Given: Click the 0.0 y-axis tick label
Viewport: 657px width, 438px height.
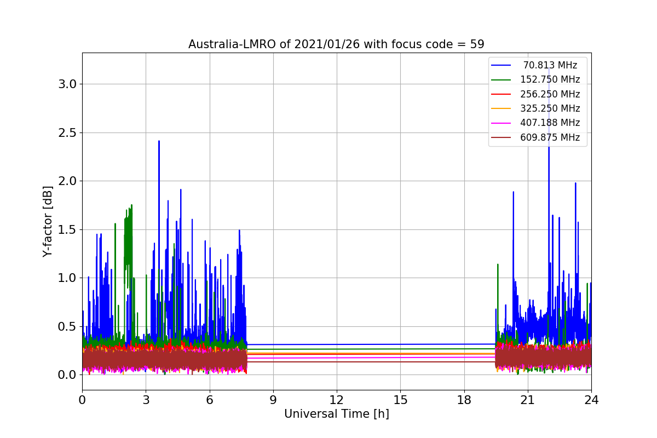Looking at the screenshot, I should 68,374.
